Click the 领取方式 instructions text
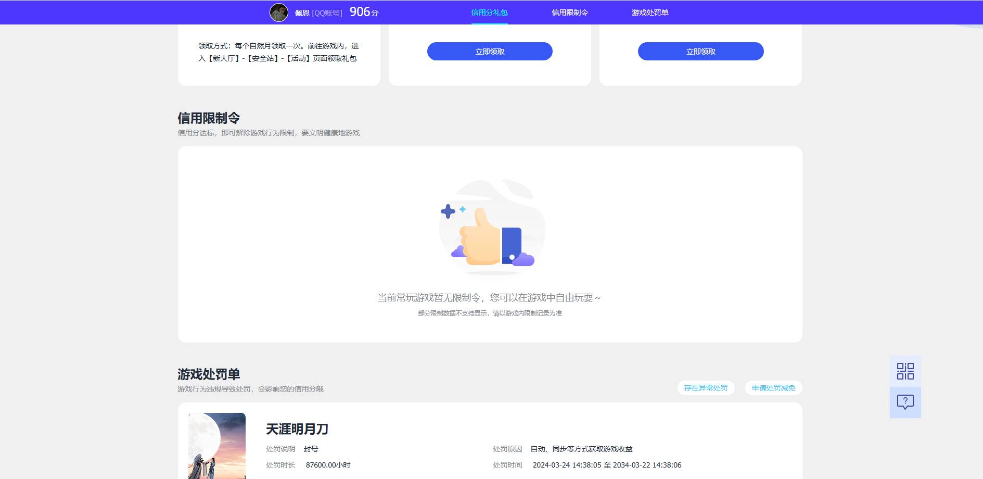The height and width of the screenshot is (479, 983). [x=278, y=52]
